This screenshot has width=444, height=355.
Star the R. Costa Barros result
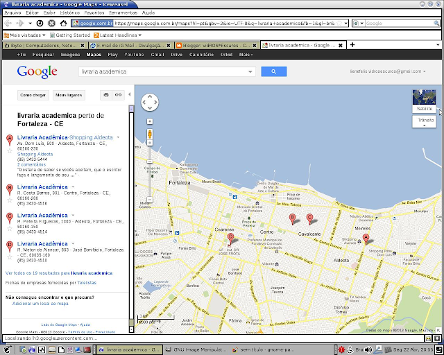pyautogui.click(x=10, y=200)
